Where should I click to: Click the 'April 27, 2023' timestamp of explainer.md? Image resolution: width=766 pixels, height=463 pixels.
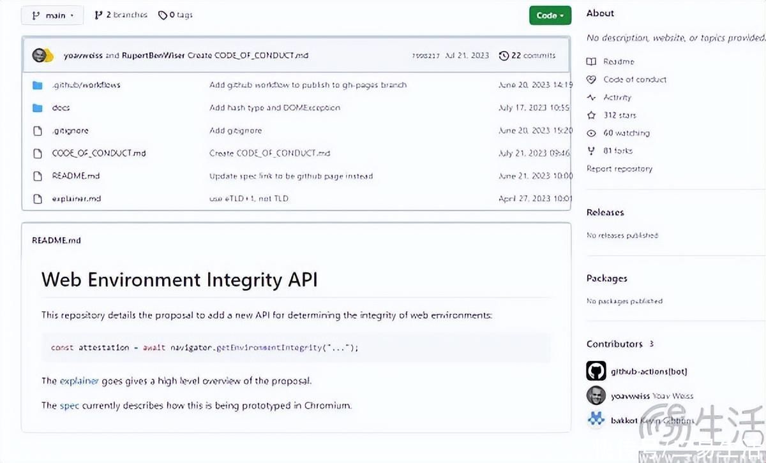point(535,198)
